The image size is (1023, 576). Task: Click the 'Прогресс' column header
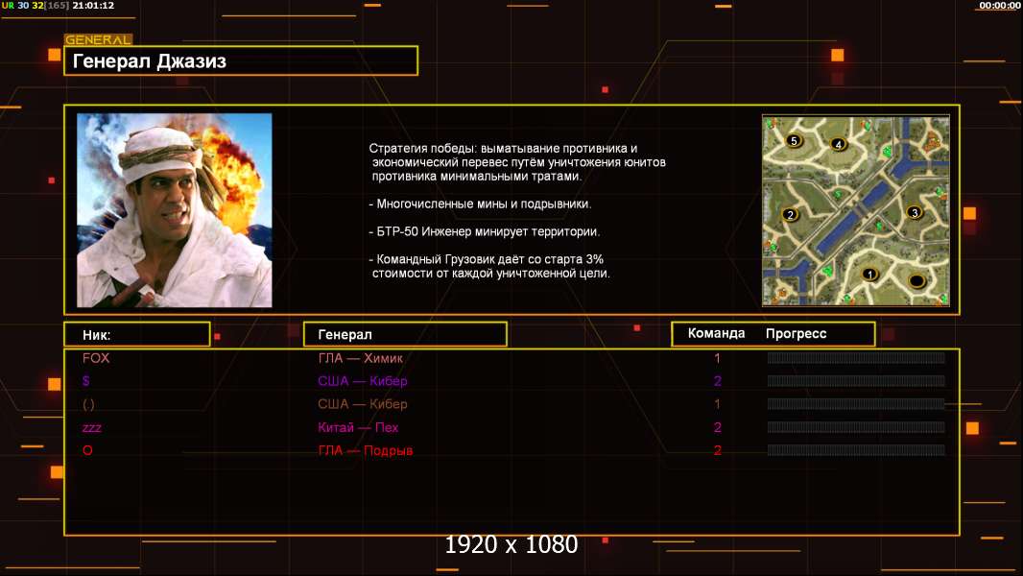point(796,333)
